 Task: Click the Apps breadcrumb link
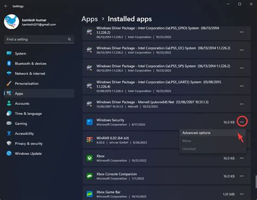pos(89,19)
